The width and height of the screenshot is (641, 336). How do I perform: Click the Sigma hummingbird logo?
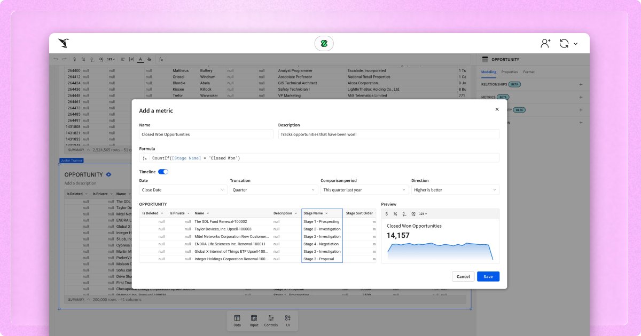point(64,43)
